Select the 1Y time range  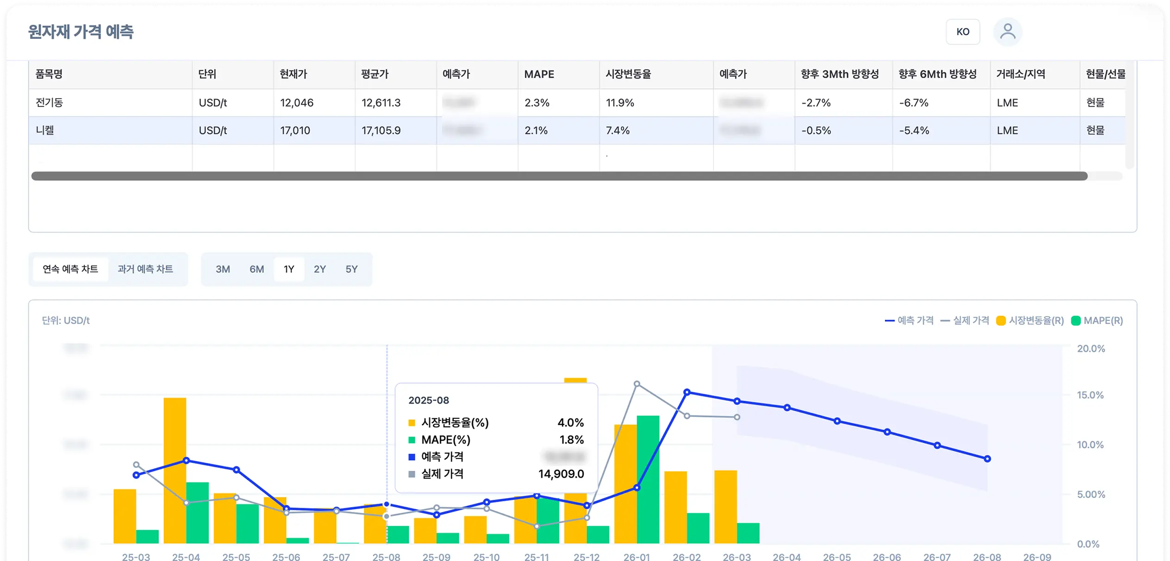pyautogui.click(x=289, y=269)
